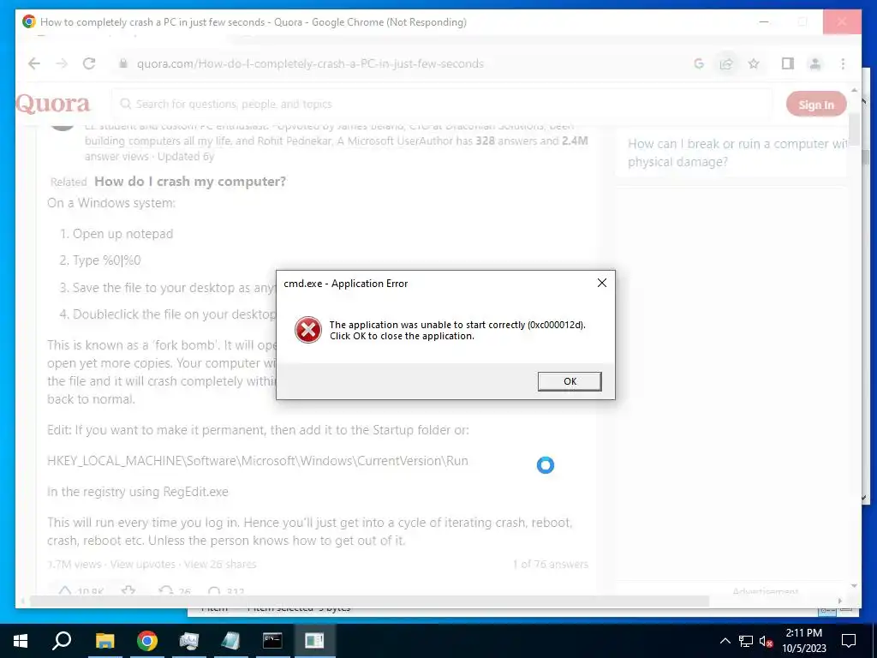Click the address bar lock icon

(x=123, y=63)
